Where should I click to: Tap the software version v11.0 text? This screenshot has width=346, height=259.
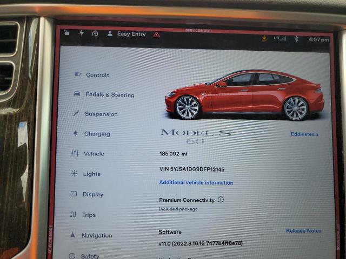(x=201, y=243)
